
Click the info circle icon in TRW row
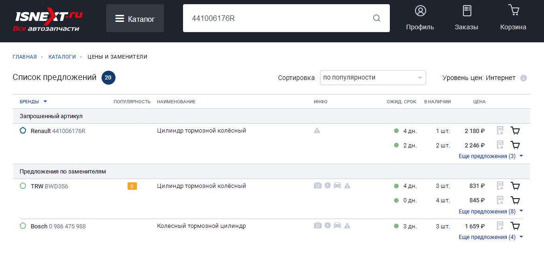pyautogui.click(x=327, y=186)
